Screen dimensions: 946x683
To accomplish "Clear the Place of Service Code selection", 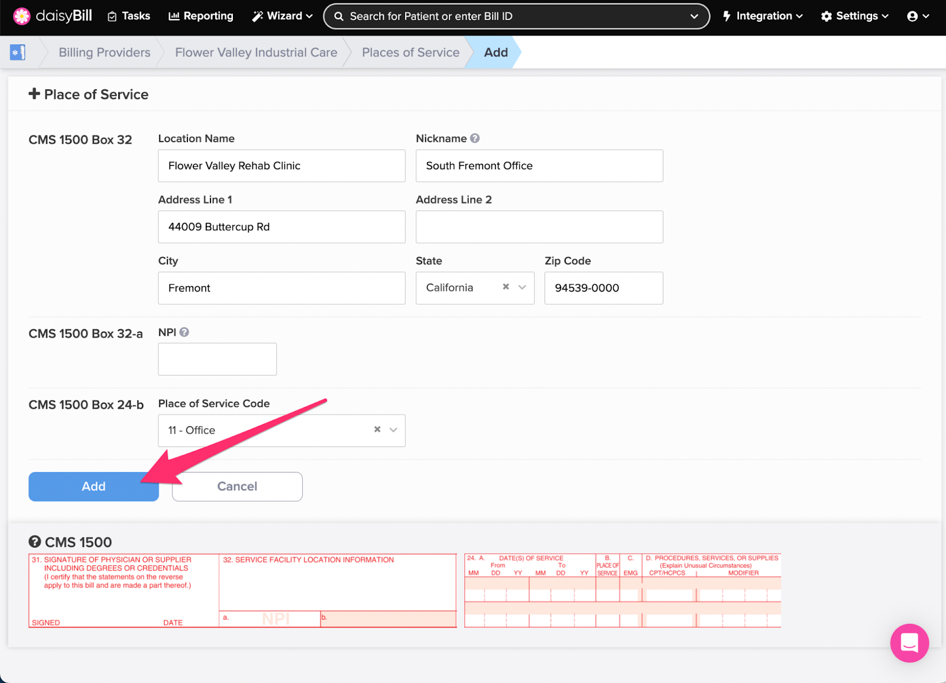I will [x=377, y=429].
